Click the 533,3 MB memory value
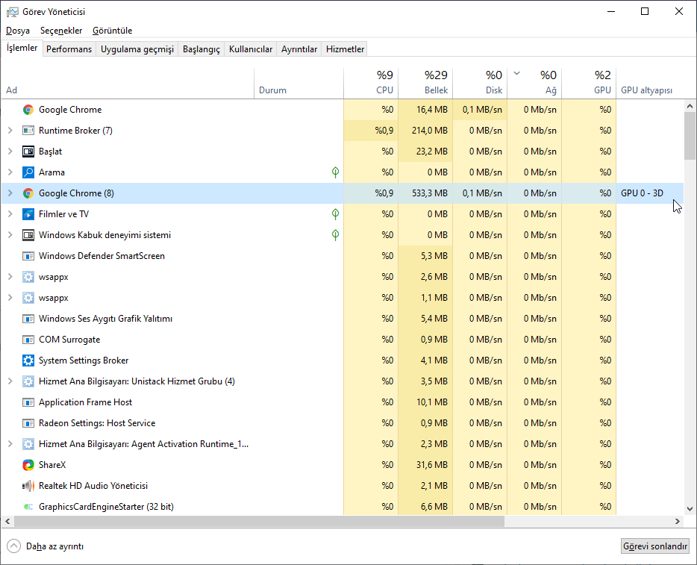Screen dimensions: 697x565 point(429,193)
